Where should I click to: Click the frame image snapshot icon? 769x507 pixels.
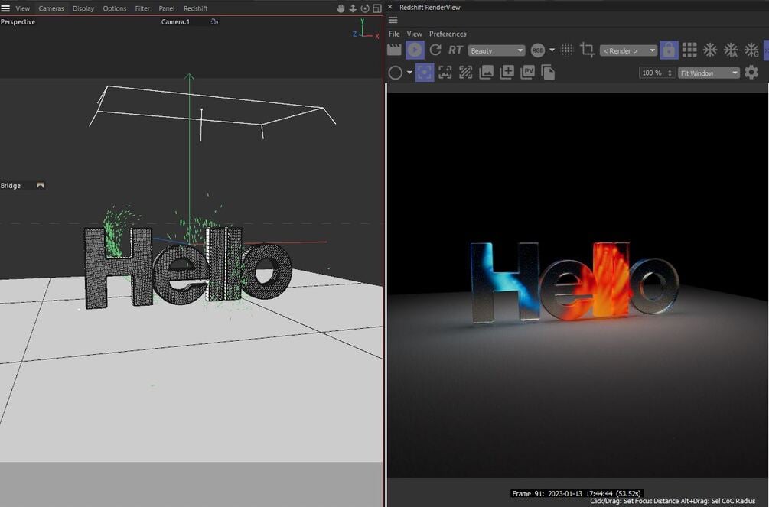(x=445, y=73)
